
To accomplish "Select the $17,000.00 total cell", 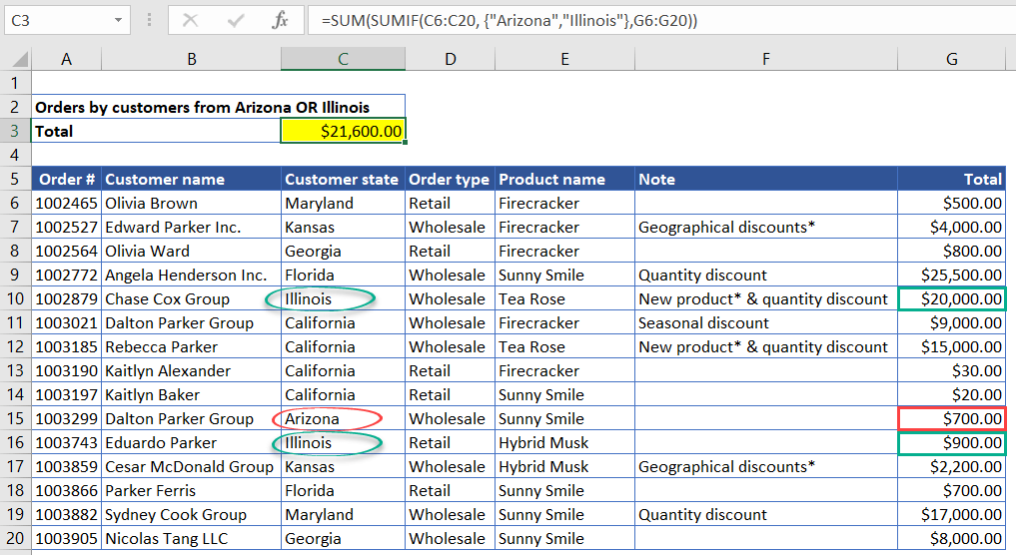I will tap(951, 515).
